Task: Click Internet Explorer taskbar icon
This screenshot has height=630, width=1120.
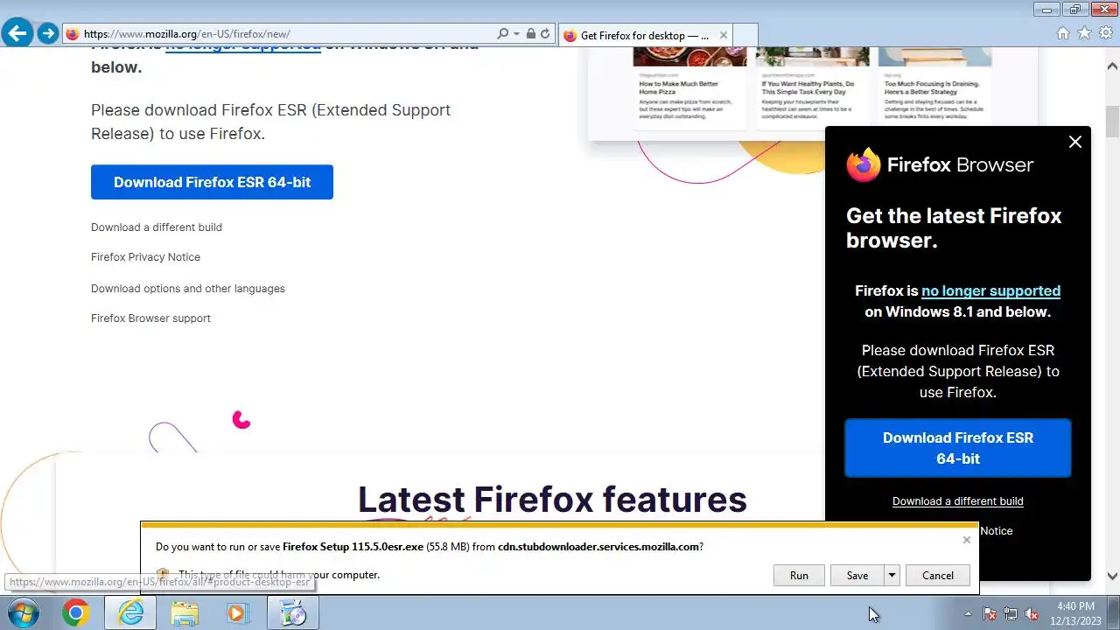Action: pos(130,613)
